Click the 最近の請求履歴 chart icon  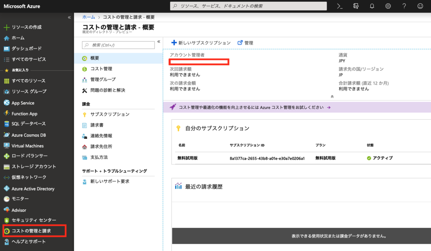pyautogui.click(x=178, y=186)
